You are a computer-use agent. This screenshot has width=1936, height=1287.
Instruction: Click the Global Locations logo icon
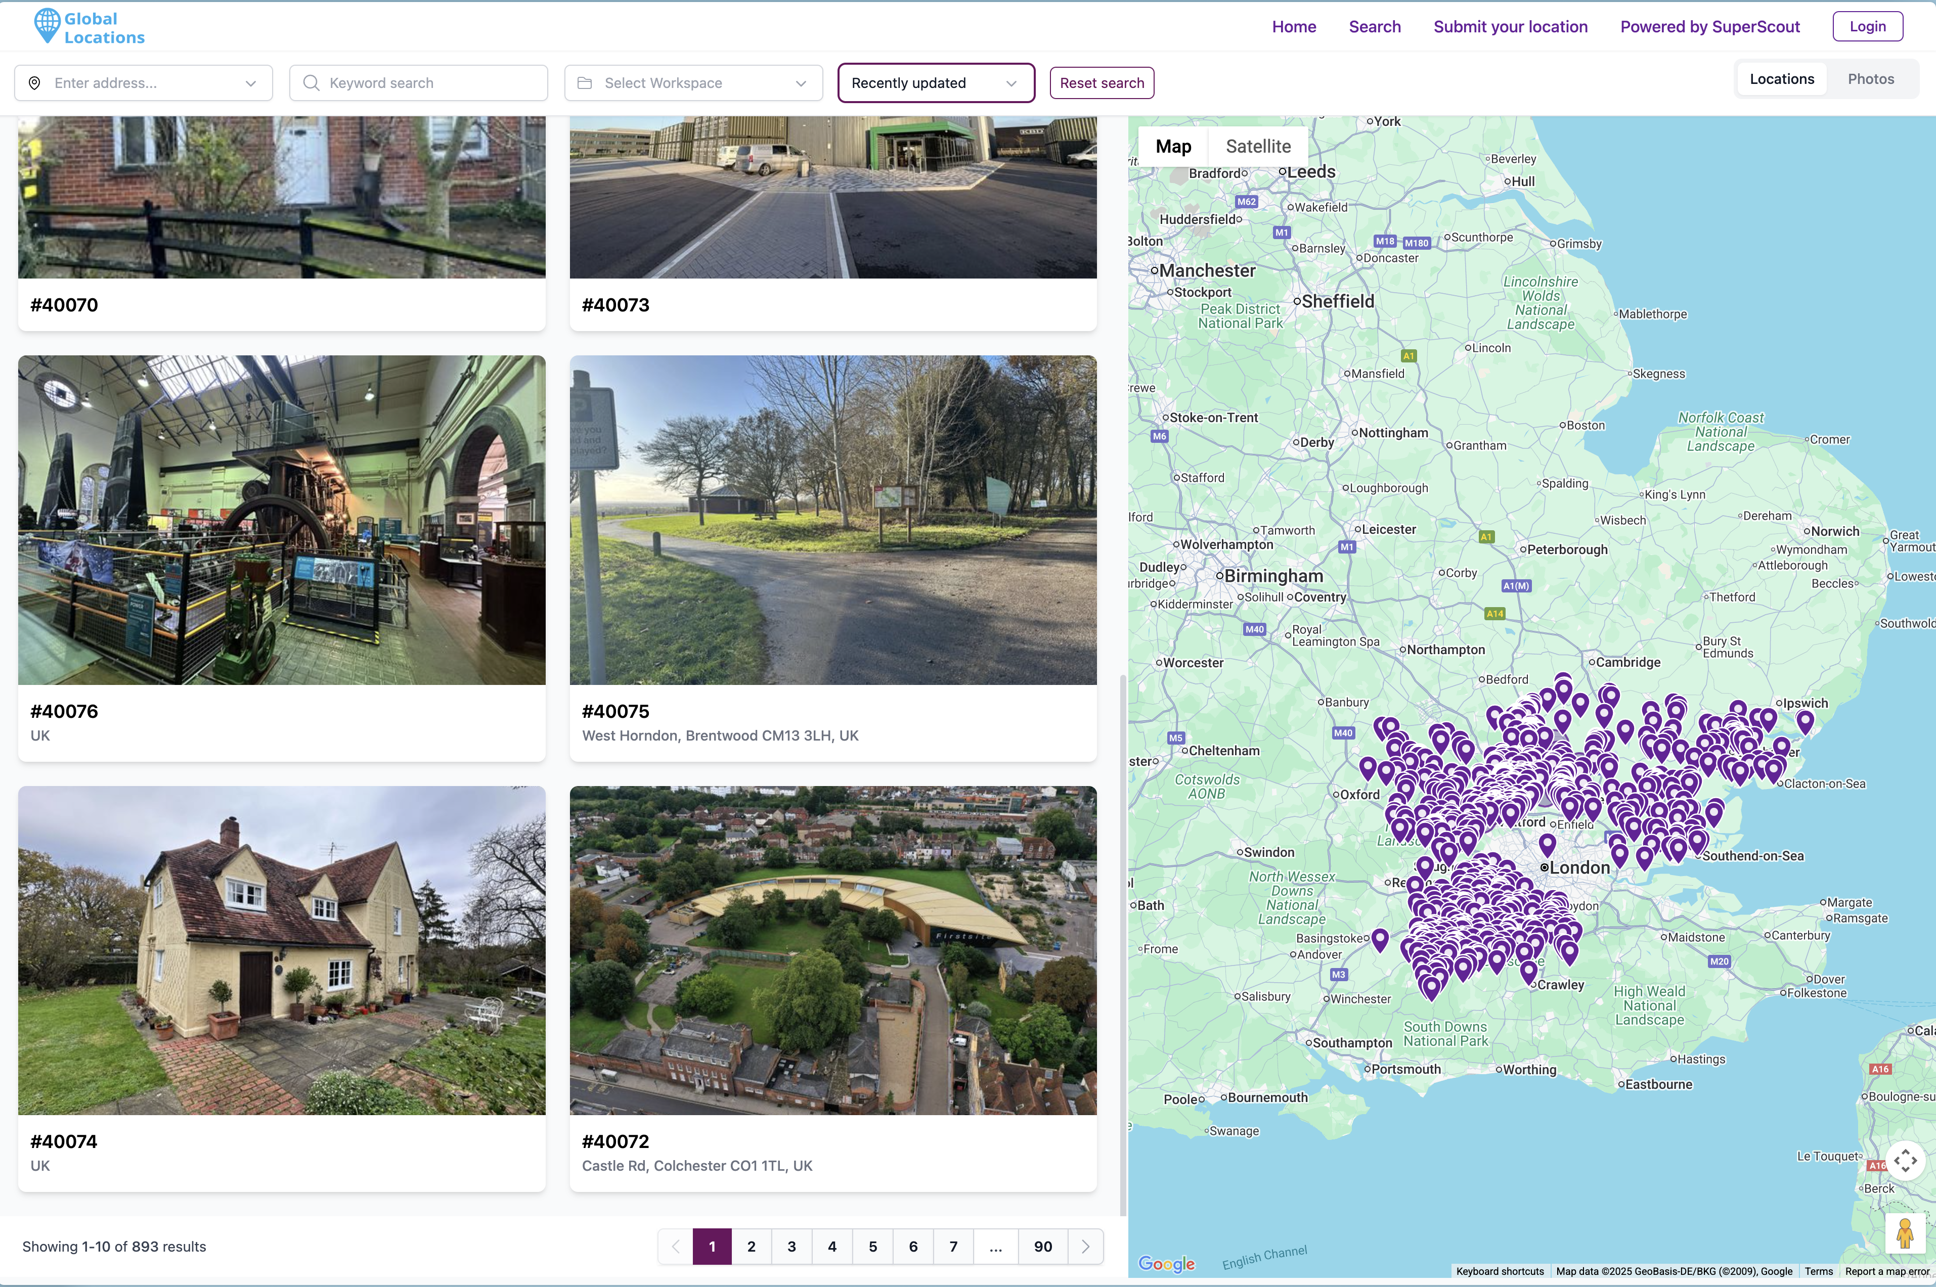coord(47,25)
